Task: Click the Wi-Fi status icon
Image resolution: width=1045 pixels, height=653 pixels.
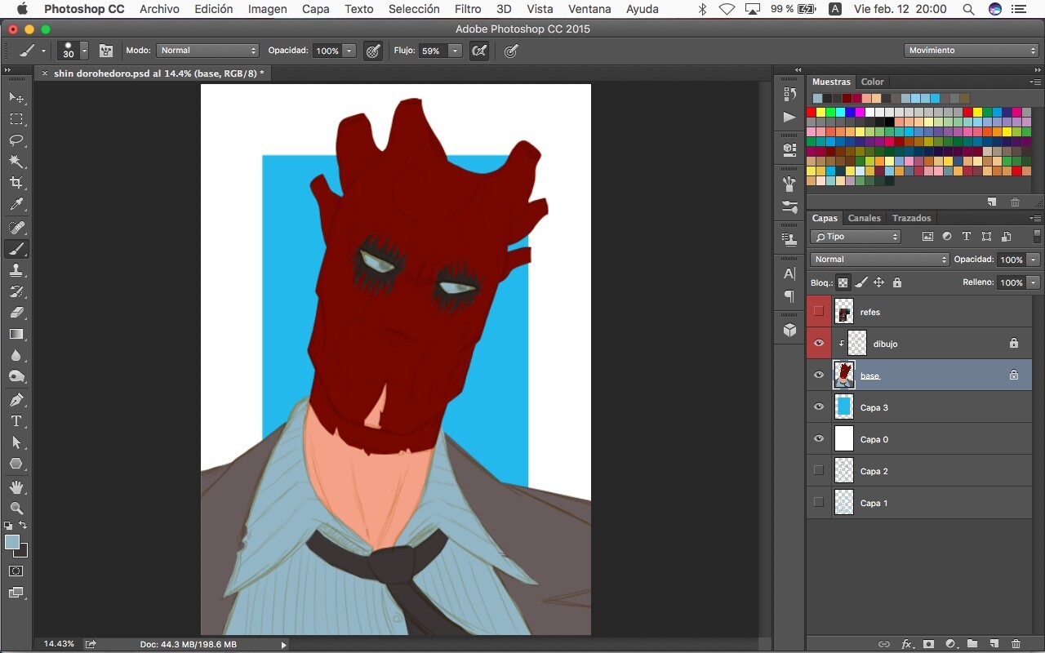Action: click(727, 9)
